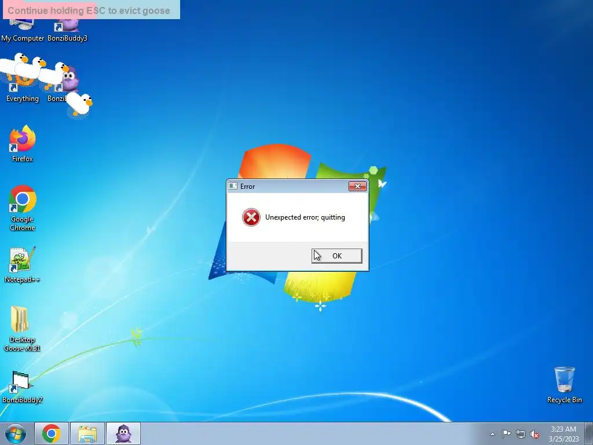Image resolution: width=593 pixels, height=445 pixels.
Task: Click the 'Unexpected error; quitting' message text
Action: (x=305, y=217)
